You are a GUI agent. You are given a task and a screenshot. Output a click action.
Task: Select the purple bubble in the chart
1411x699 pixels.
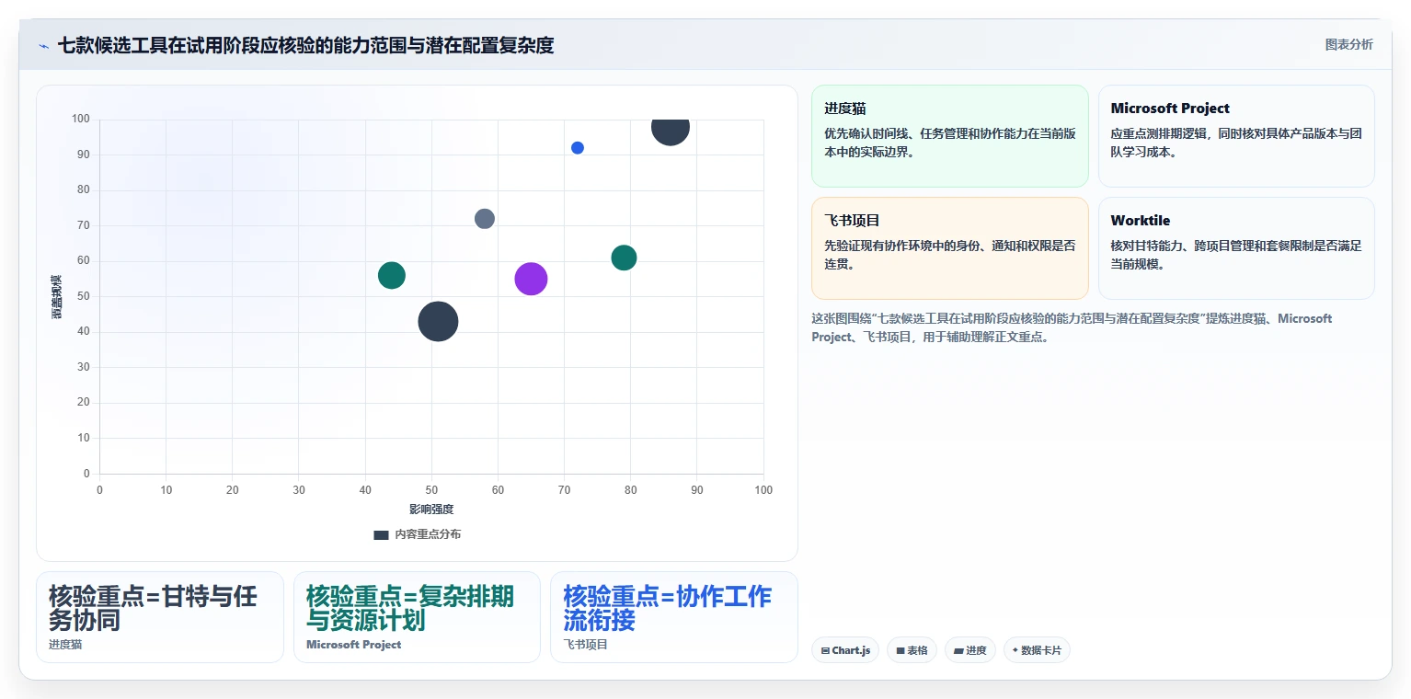[531, 279]
